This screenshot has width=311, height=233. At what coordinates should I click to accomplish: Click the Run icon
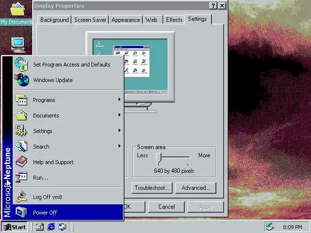point(21,177)
